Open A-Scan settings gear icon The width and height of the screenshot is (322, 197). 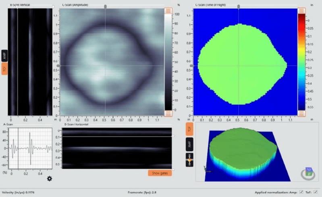click(x=50, y=178)
